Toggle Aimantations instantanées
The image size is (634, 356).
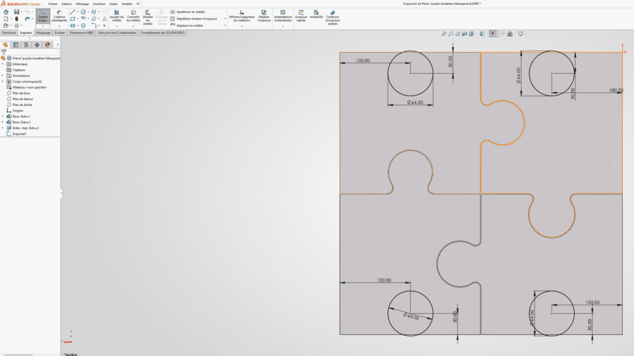click(x=282, y=16)
